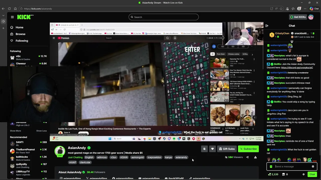This screenshot has width=321, height=180.
Task: Open the Just Chatting category link
Action: pyautogui.click(x=75, y=157)
